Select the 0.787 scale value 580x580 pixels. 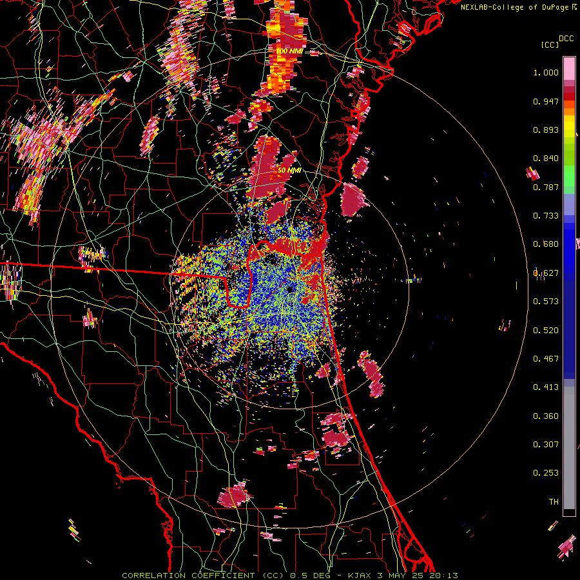546,187
